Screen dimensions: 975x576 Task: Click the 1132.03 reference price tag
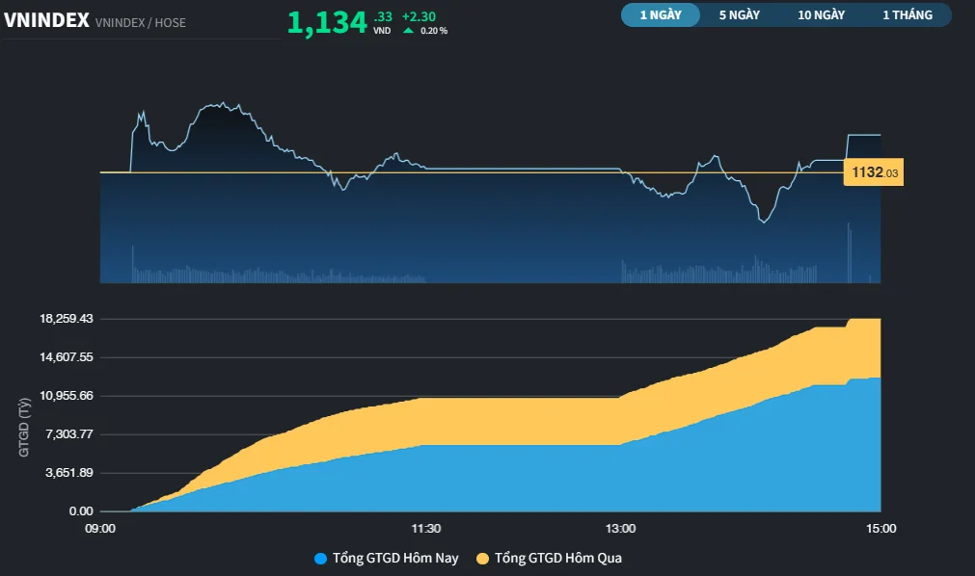pyautogui.click(x=874, y=172)
